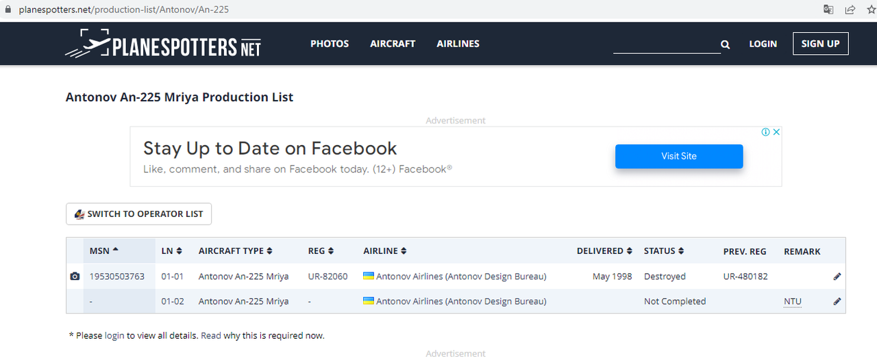This screenshot has width=877, height=358.
Task: Click the Visit Site ad button
Action: [x=678, y=156]
